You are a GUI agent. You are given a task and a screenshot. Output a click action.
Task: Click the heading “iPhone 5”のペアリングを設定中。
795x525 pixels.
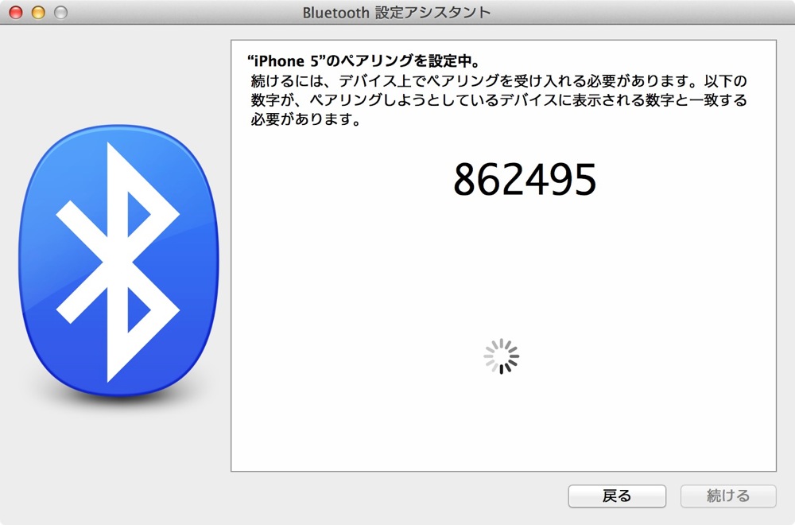[363, 61]
